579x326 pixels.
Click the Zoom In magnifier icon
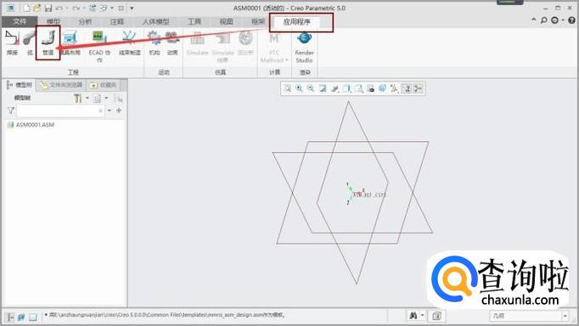coord(299,88)
